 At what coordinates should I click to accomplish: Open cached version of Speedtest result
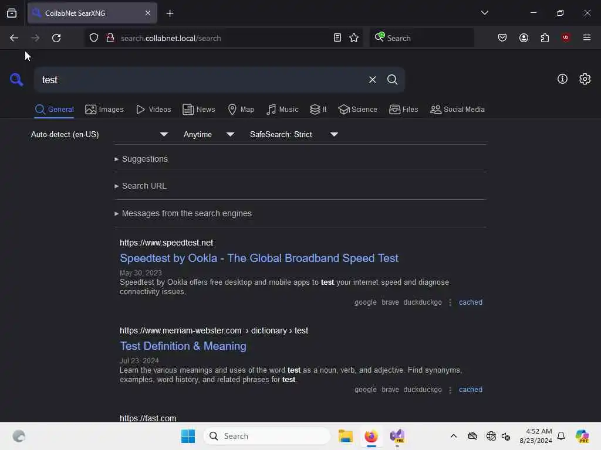(x=470, y=302)
